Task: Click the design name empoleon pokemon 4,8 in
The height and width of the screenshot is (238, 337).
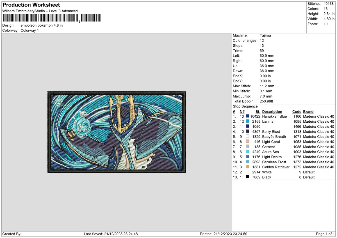Action: click(x=42, y=26)
